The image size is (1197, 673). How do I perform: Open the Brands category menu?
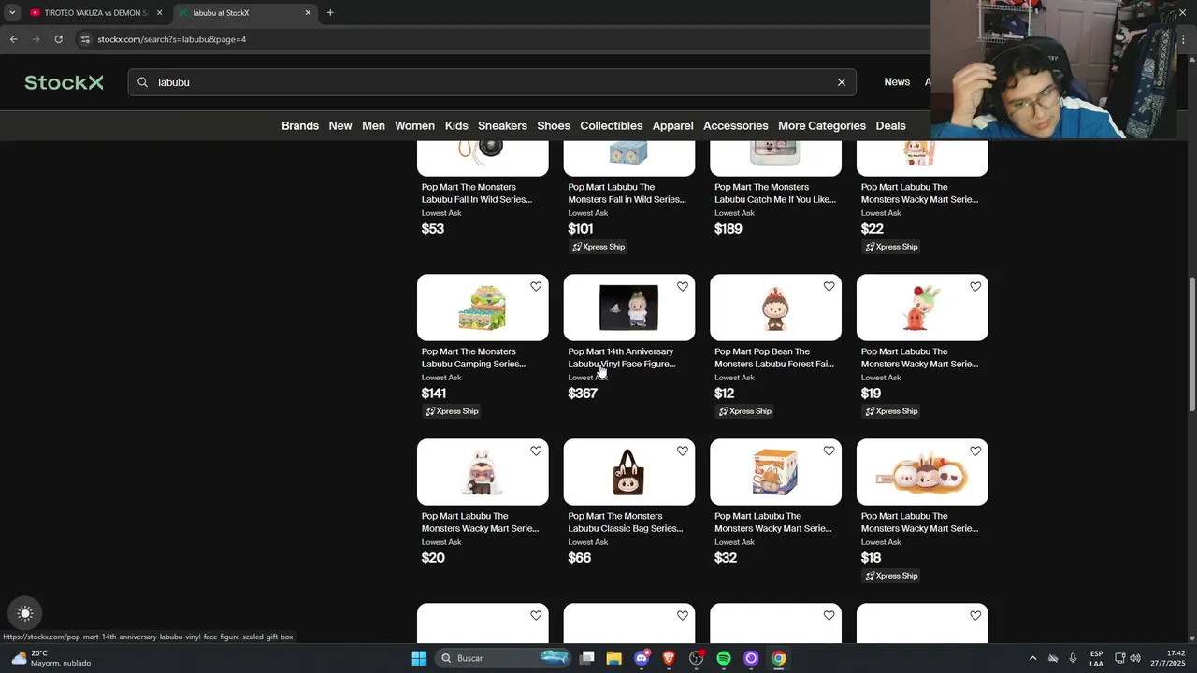pos(300,125)
